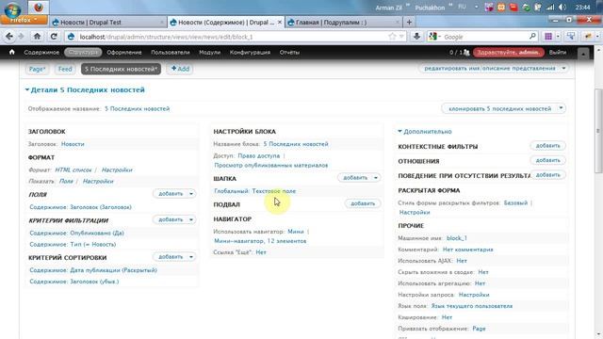This screenshot has height=339, width=603.
Task: Open the Windows Start orb
Action: (x=12, y=9)
